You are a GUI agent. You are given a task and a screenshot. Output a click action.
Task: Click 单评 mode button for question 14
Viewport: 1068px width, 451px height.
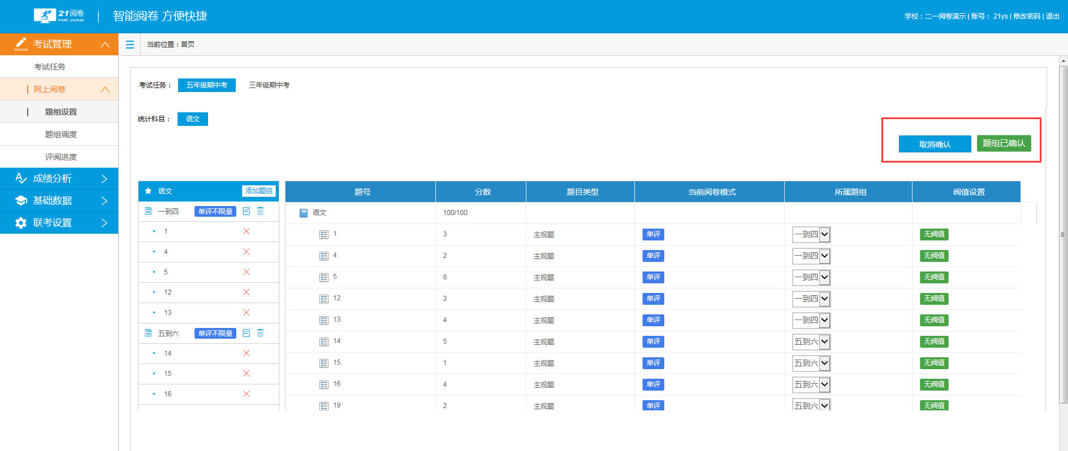(x=653, y=341)
